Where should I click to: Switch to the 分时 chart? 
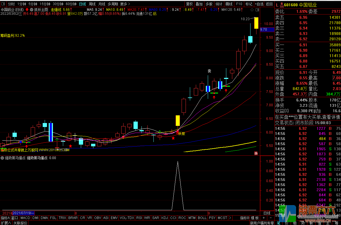click(11, 4)
